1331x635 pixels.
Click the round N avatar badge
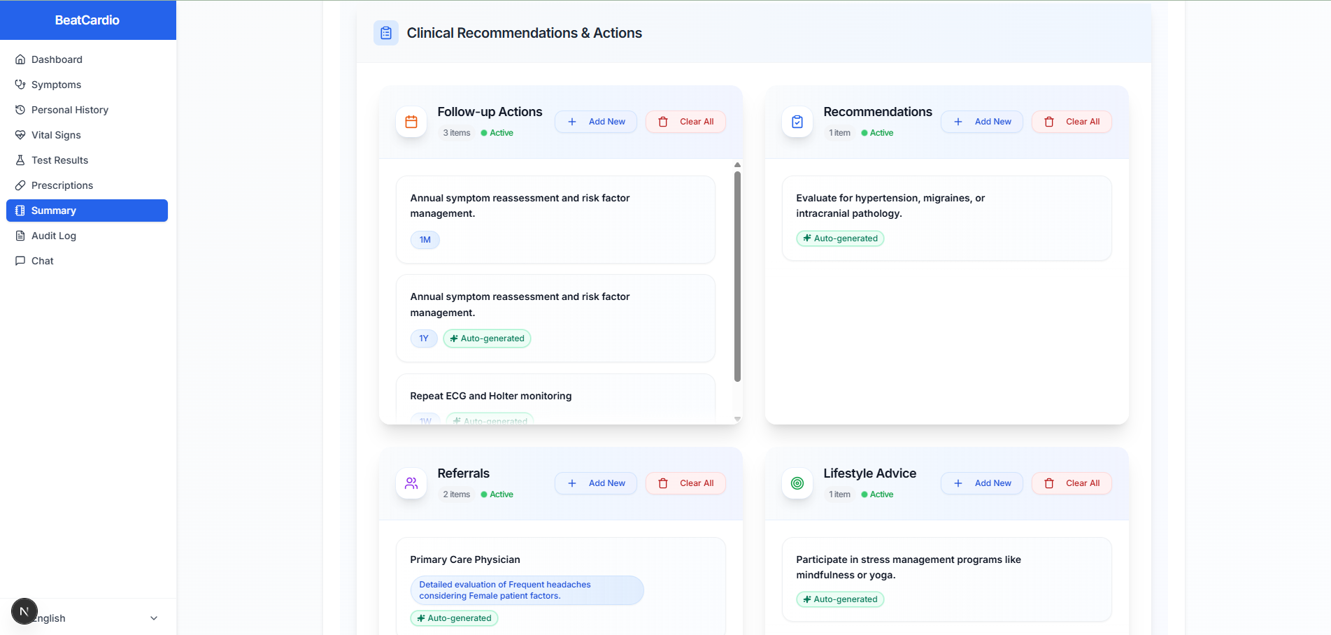(x=24, y=611)
